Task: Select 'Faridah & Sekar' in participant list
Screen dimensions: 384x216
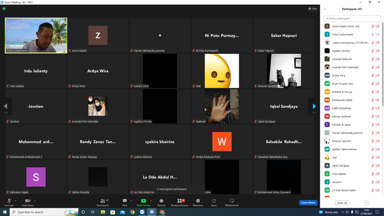Action: [x=352, y=125]
